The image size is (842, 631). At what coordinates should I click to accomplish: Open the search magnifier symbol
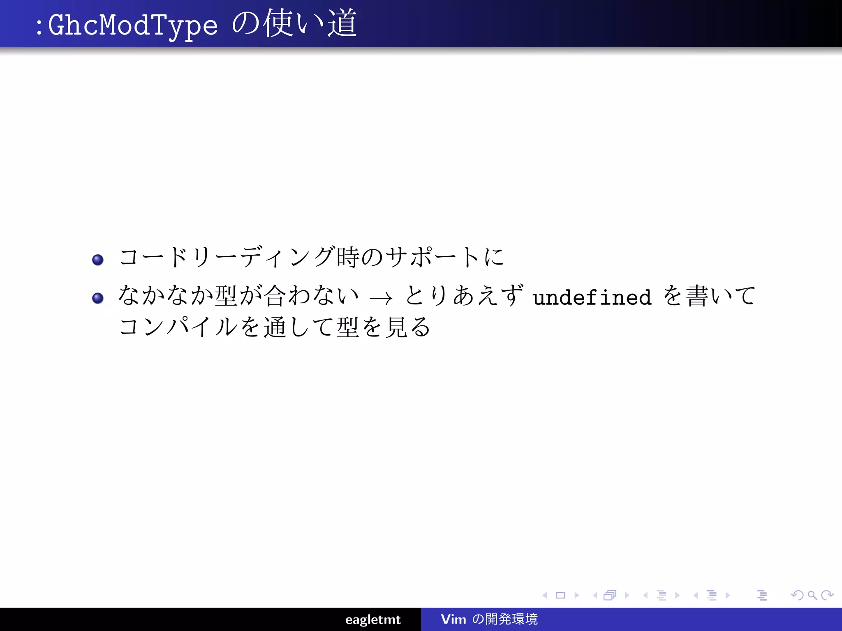pos(812,595)
